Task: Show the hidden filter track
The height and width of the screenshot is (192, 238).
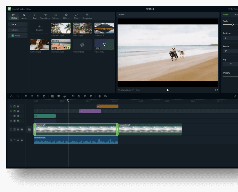Action: pyautogui.click(x=18, y=121)
